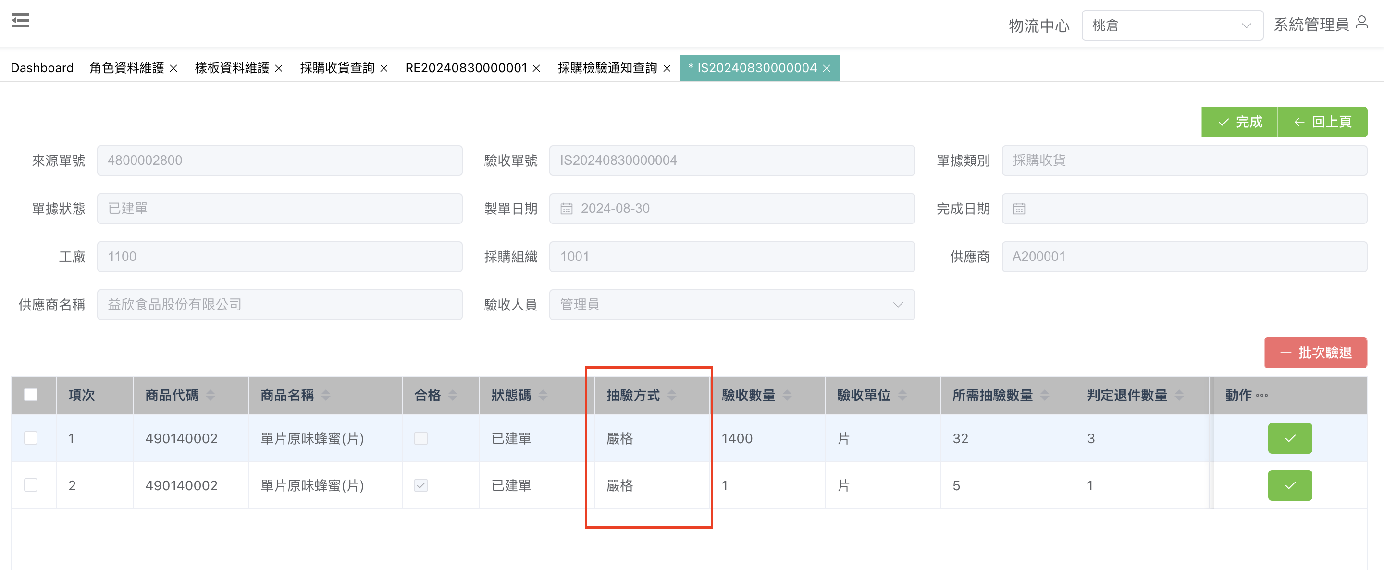Check the row 1 selection checkbox
The width and height of the screenshot is (1384, 570).
(x=31, y=438)
